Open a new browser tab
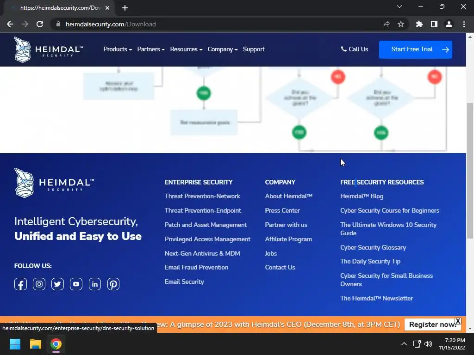Image resolution: width=474 pixels, height=355 pixels. pos(125,8)
